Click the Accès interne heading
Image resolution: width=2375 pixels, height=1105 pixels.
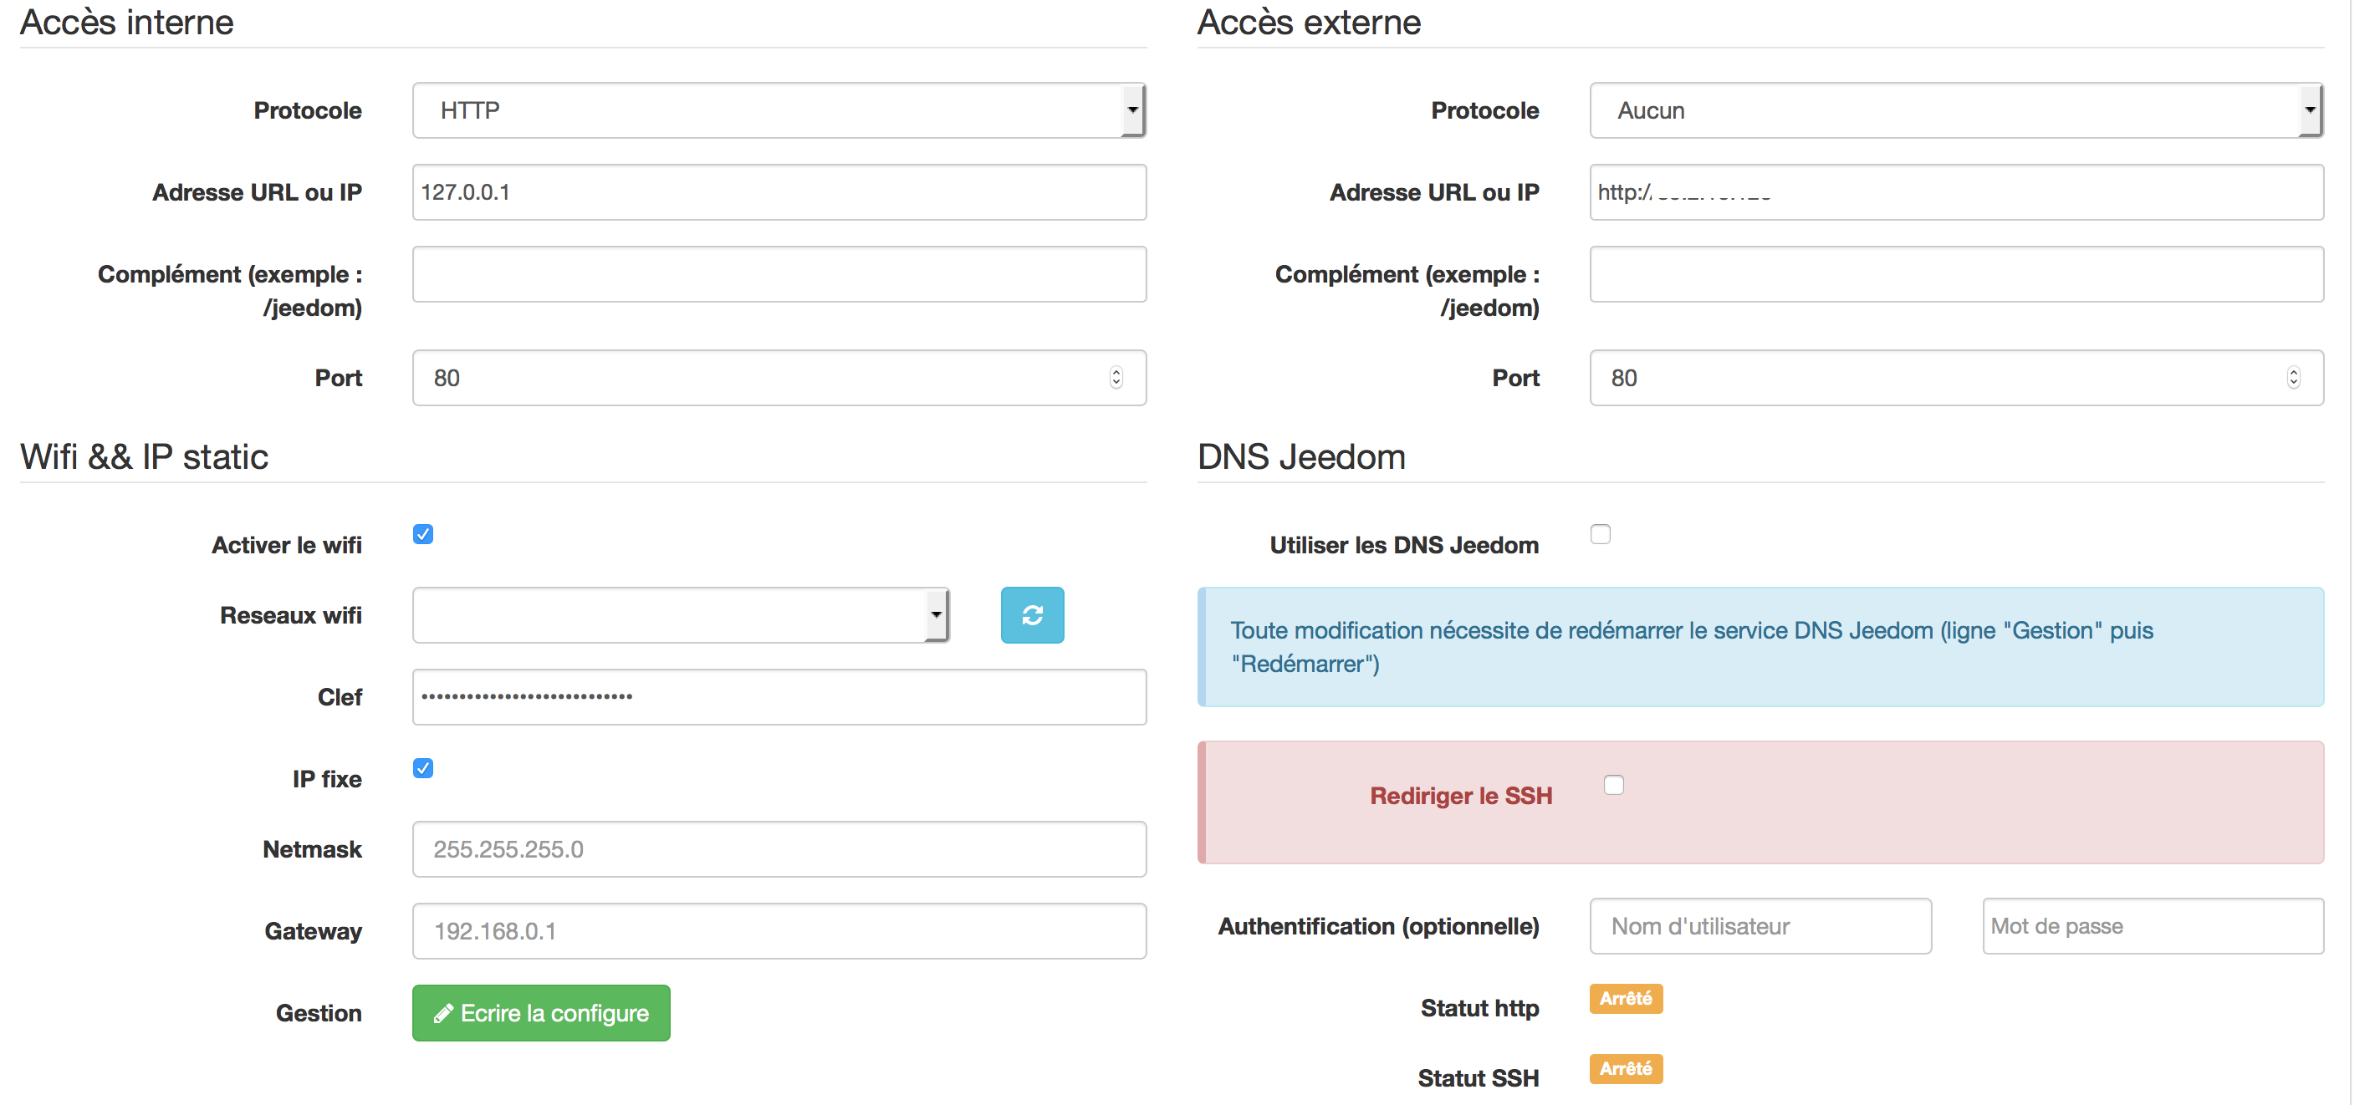(x=126, y=22)
